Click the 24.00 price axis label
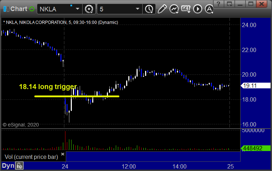272x171 pixels. pyautogui.click(x=249, y=25)
